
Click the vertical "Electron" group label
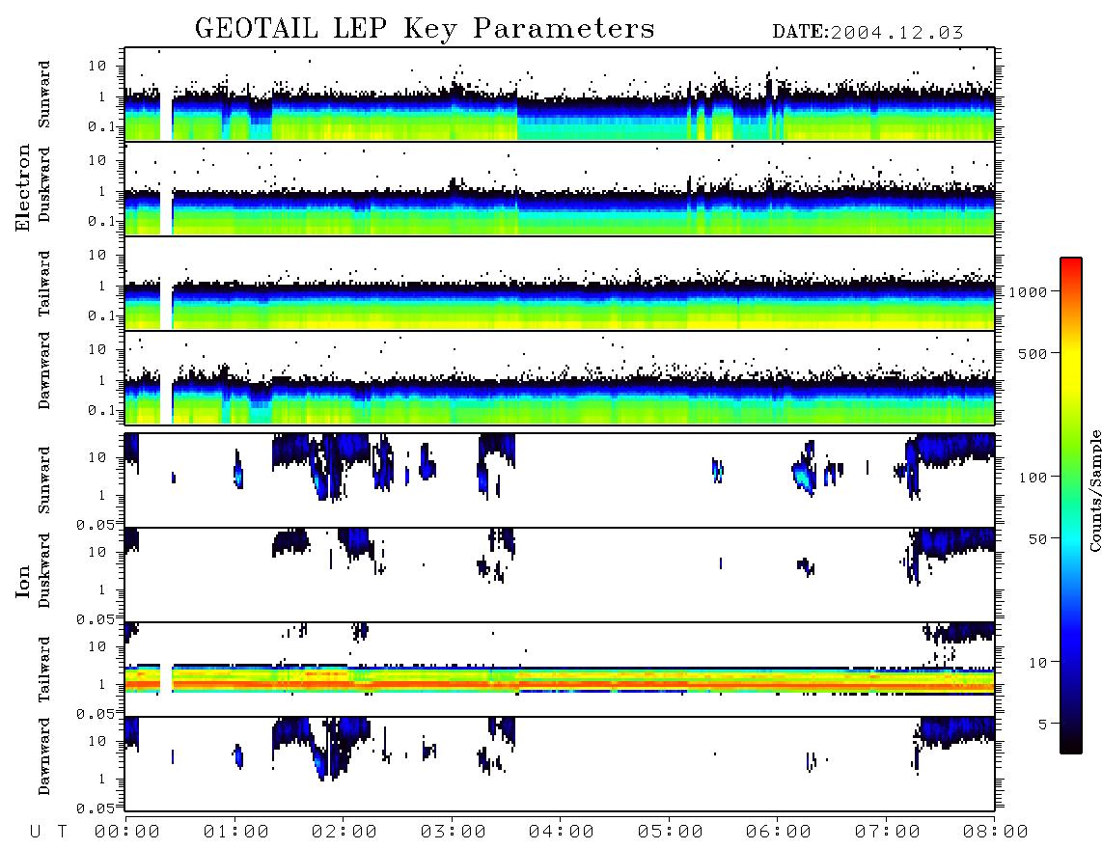click(x=23, y=188)
